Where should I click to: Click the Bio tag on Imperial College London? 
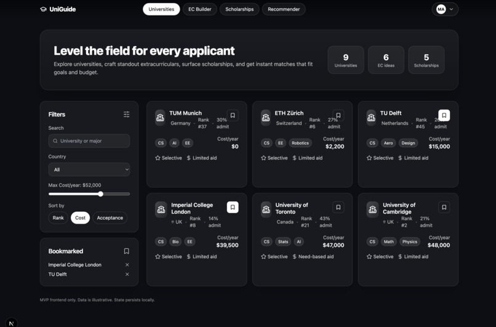coord(175,241)
